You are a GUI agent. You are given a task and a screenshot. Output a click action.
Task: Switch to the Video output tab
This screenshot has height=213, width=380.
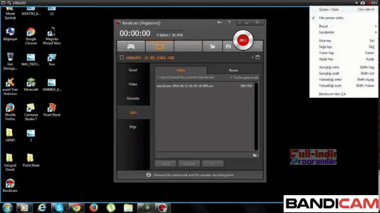click(x=181, y=70)
